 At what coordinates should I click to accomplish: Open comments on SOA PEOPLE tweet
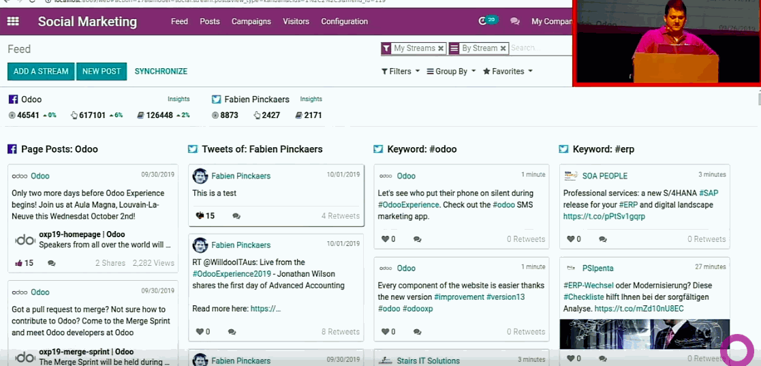602,239
